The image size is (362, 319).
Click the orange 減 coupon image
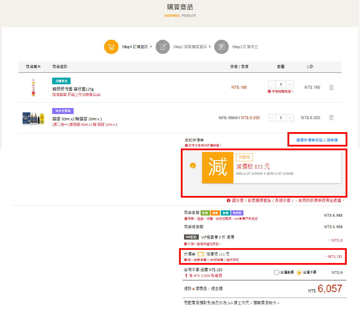[218, 167]
